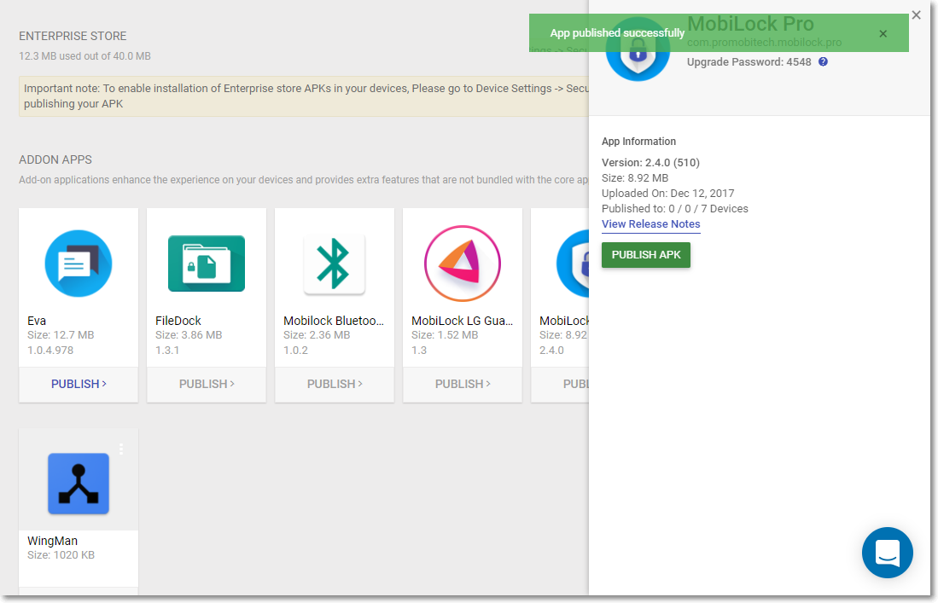Click the help icon beside Upgrade Password
The width and height of the screenshot is (938, 603).
tap(823, 61)
